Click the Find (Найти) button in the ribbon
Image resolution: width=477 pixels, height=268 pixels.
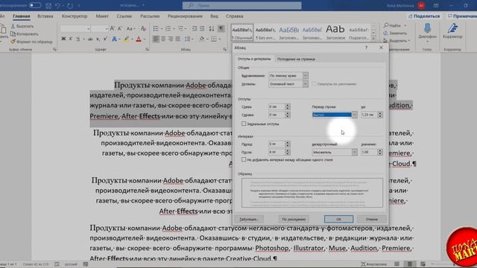pos(393,25)
